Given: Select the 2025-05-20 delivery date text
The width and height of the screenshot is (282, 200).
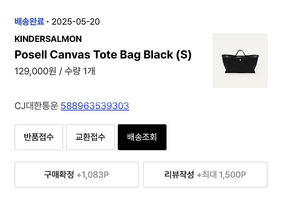Looking at the screenshot, I should click(x=76, y=22).
